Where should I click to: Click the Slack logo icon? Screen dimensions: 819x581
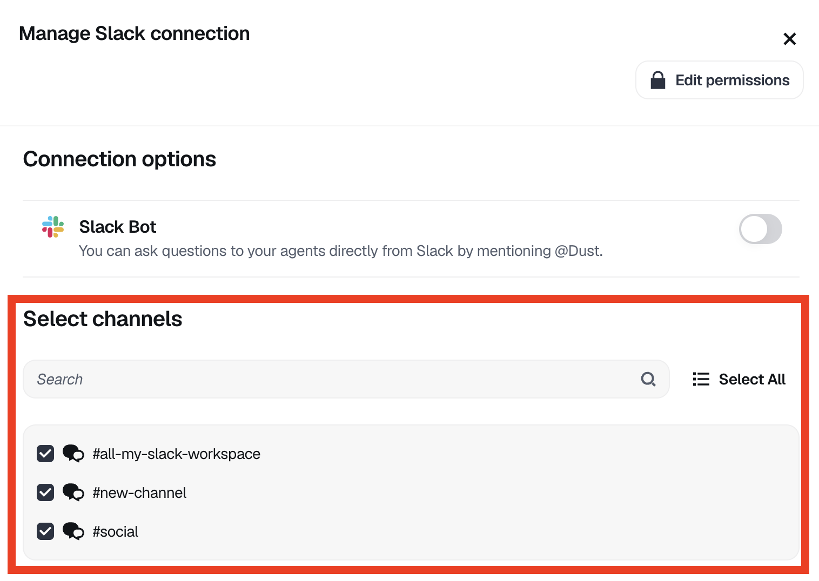tap(53, 227)
